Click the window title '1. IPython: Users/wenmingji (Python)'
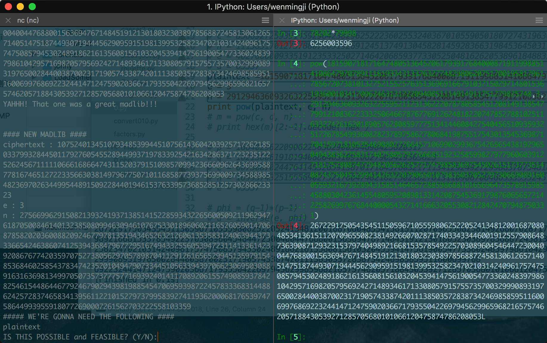547x343 pixels. [273, 7]
